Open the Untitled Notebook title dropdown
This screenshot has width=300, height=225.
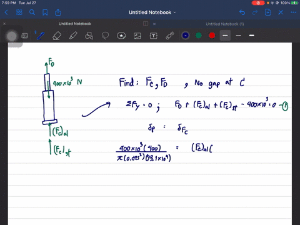pos(152,12)
